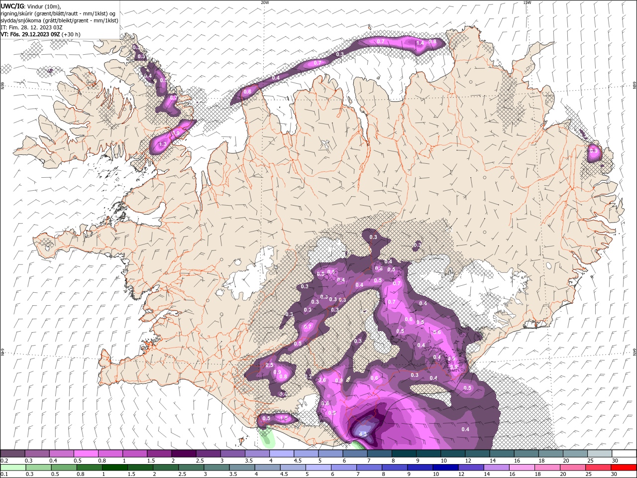This screenshot has height=478, width=637.
Task: Select the line 'IT: Fim. 28. 12. 2023 03Z'
Action: point(32,27)
